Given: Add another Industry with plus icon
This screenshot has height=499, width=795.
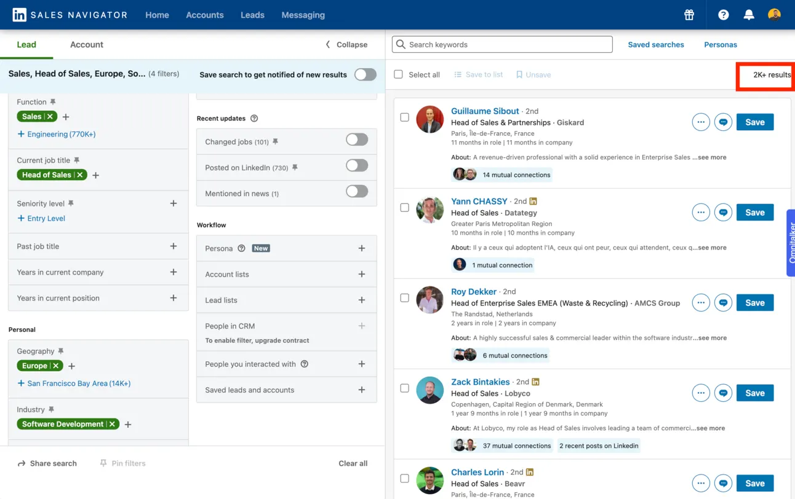Looking at the screenshot, I should click(128, 425).
